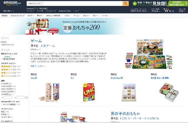Viewport: 188px width, 123px height.
Task: Open the shopping cart icon
Action: coord(166,10)
